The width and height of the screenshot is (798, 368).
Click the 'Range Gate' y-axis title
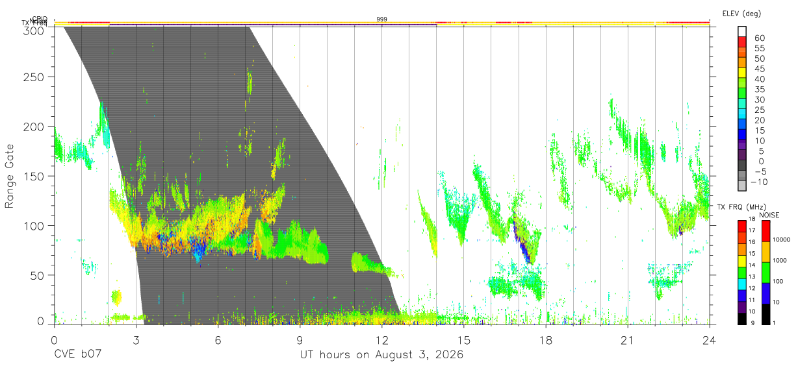click(x=10, y=177)
